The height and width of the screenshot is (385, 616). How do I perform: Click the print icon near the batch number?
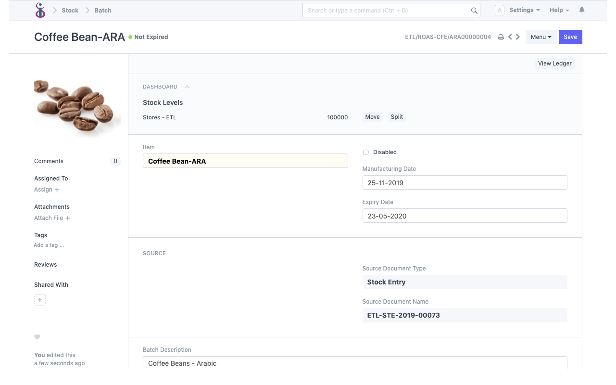(501, 37)
